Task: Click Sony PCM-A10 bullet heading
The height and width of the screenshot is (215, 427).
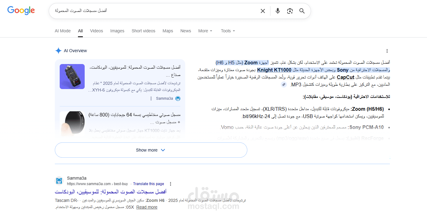Action: tap(366, 127)
